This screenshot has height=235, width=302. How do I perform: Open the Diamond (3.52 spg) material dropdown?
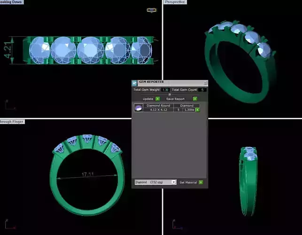click(x=155, y=182)
